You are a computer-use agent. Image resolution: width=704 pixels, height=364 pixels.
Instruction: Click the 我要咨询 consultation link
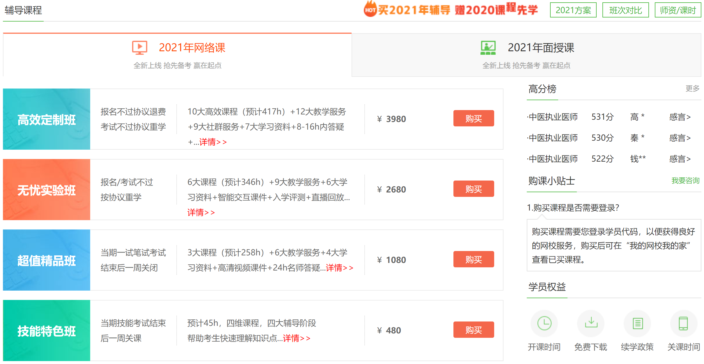(x=685, y=181)
